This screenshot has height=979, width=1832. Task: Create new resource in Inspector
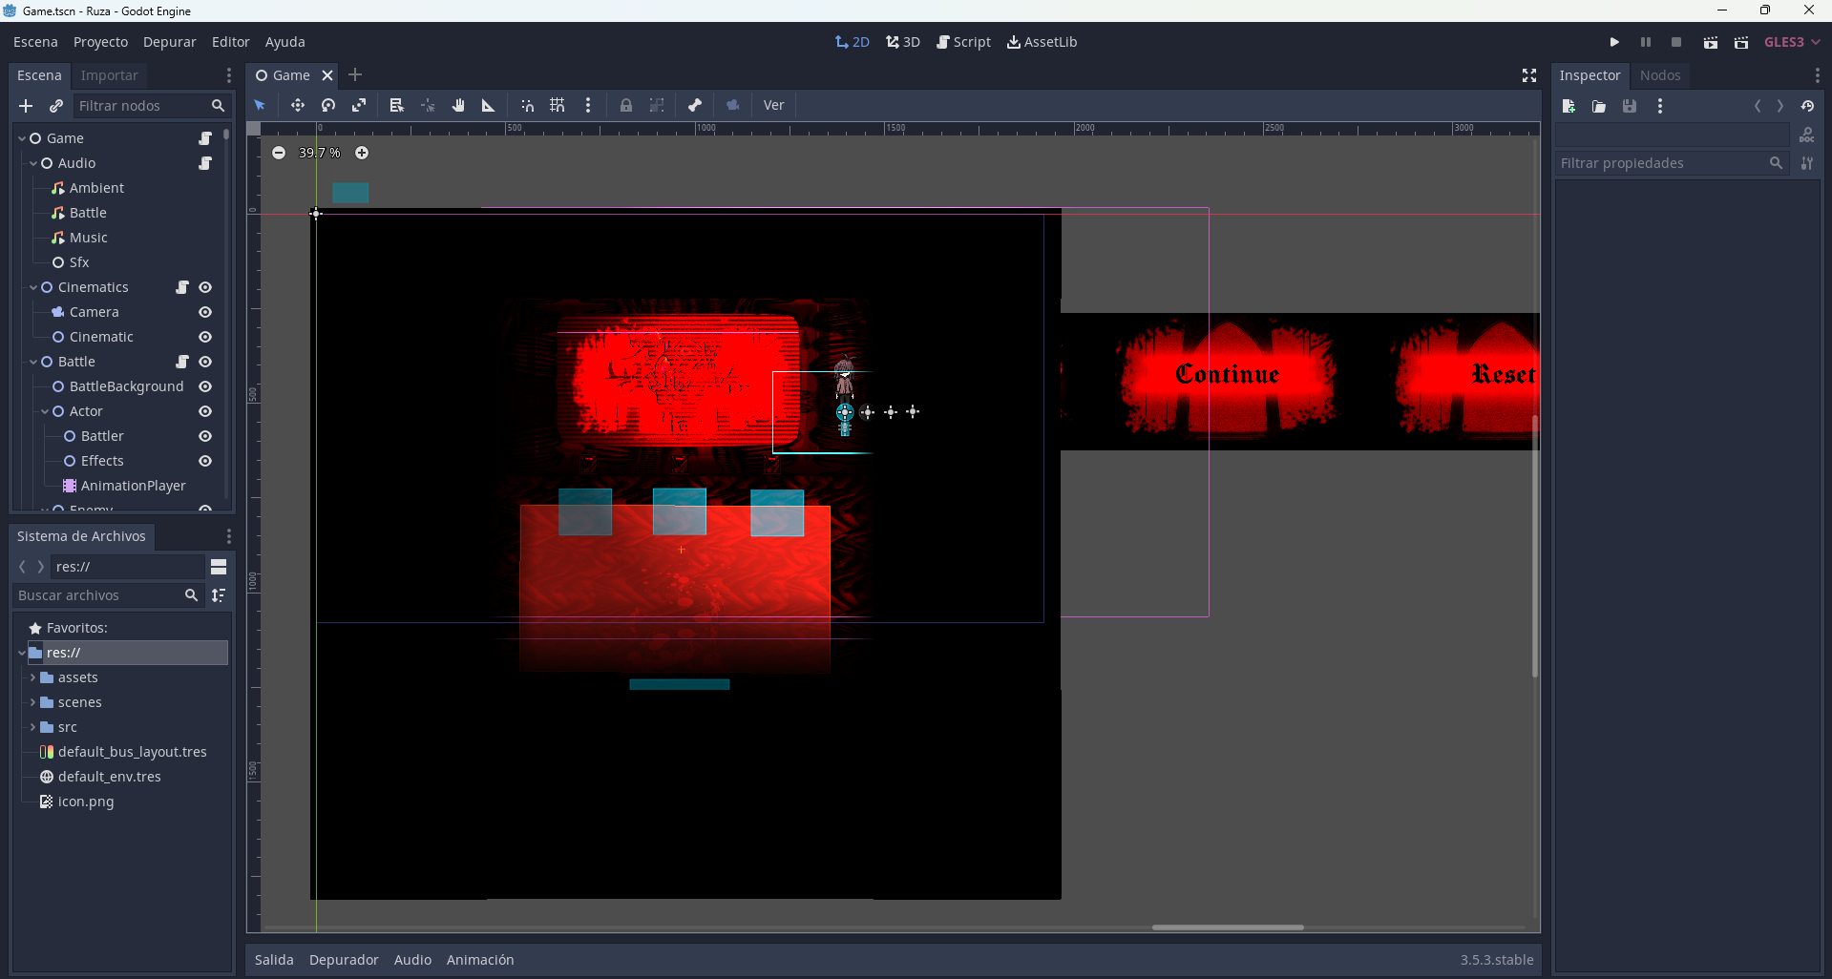1569,106
